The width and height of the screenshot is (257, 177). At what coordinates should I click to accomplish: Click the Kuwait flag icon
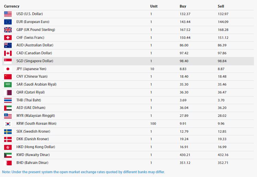coord(8,155)
